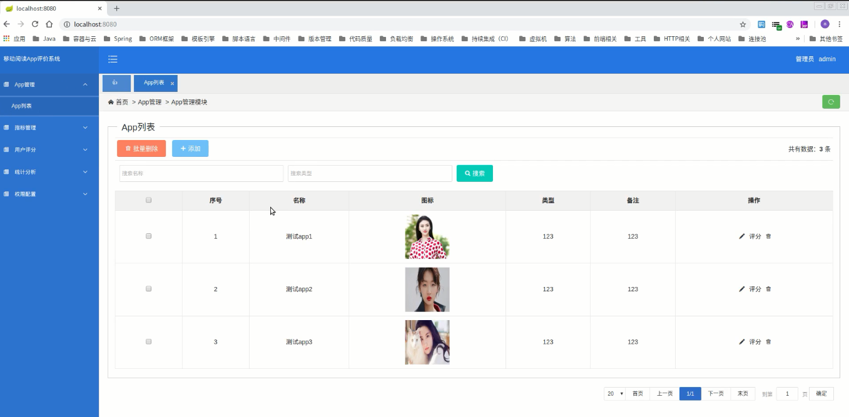
Task: Open the 虚拟机 bookmark folder
Action: point(533,39)
